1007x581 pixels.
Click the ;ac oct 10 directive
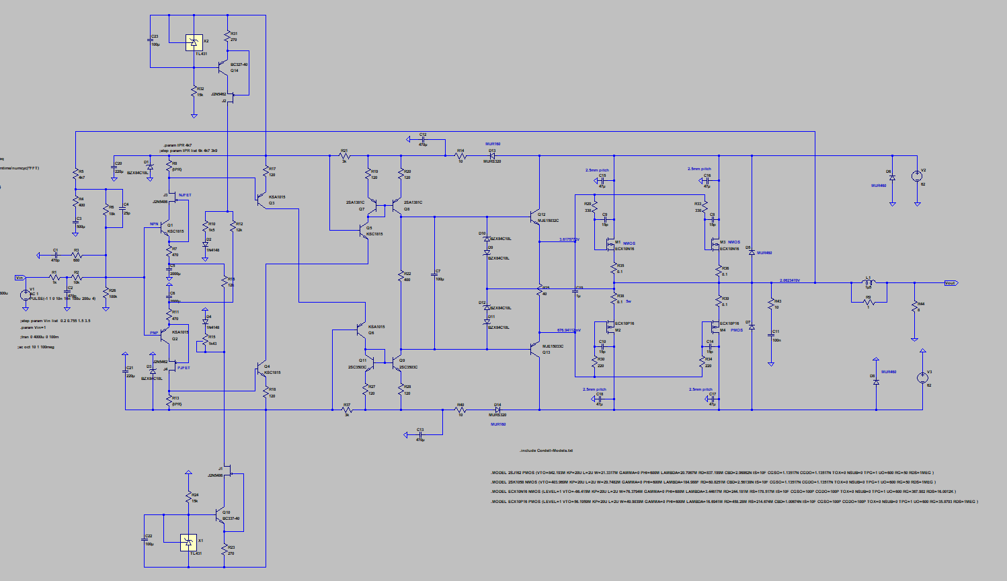pos(37,347)
